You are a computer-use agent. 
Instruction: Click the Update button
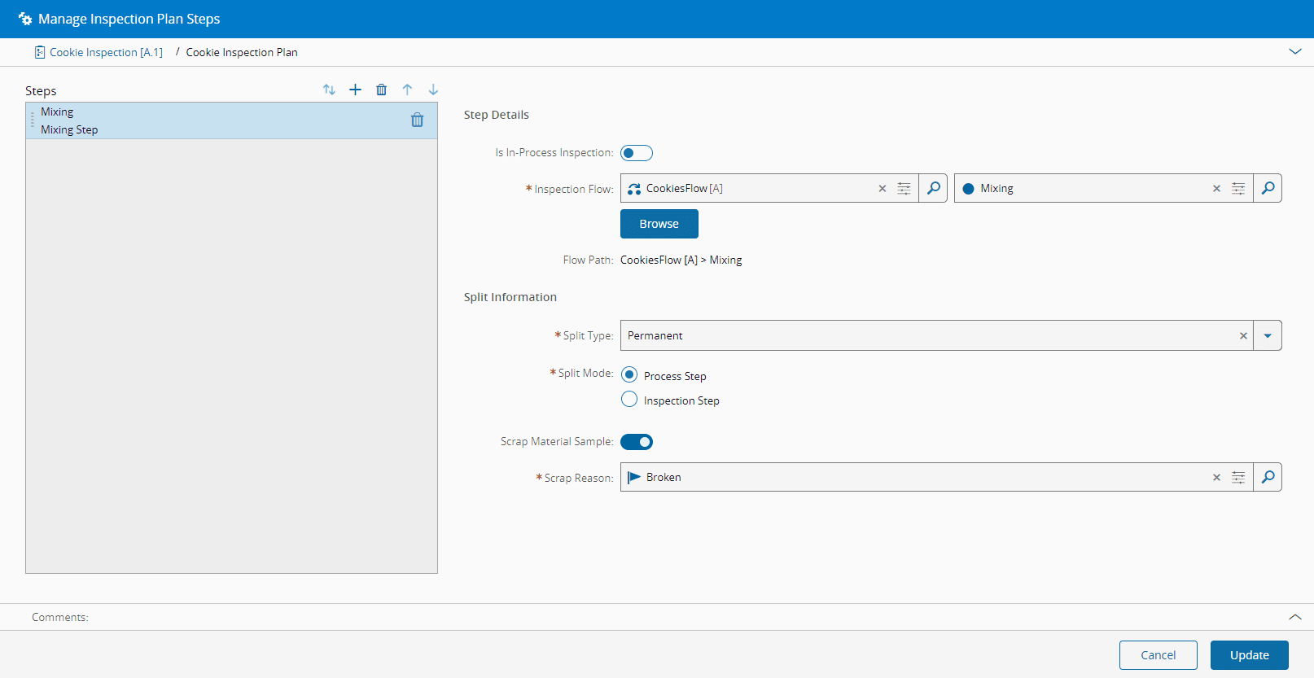click(x=1249, y=655)
